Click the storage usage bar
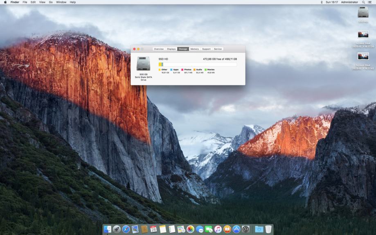The image size is (376, 235). [198, 64]
